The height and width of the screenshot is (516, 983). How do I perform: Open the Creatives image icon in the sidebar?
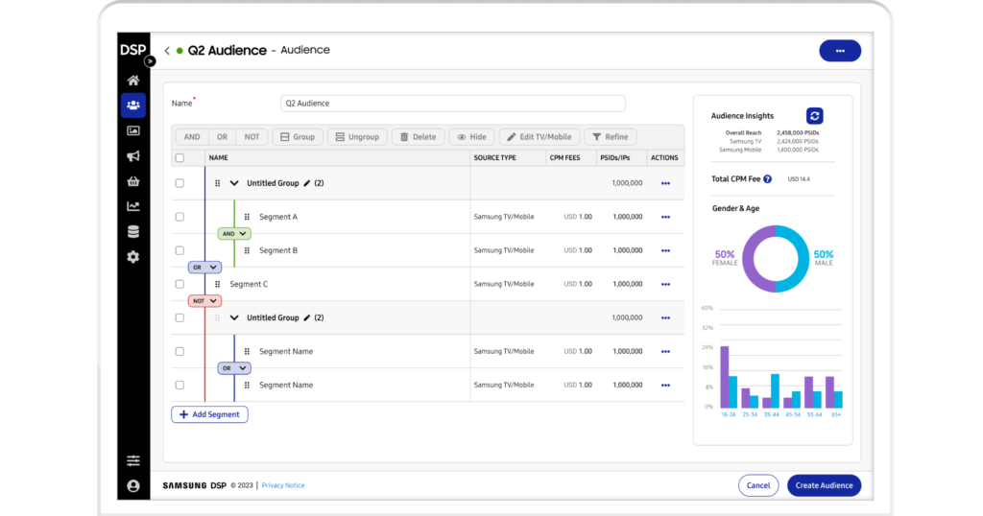point(133,130)
